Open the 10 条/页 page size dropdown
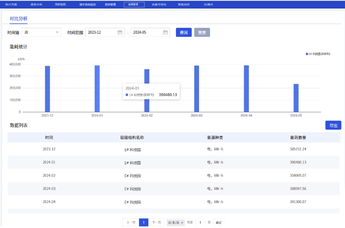 [x=176, y=223]
